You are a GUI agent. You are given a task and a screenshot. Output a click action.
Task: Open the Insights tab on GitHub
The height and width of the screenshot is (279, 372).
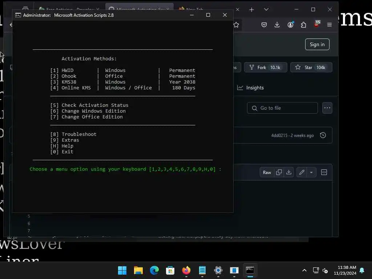(251, 88)
